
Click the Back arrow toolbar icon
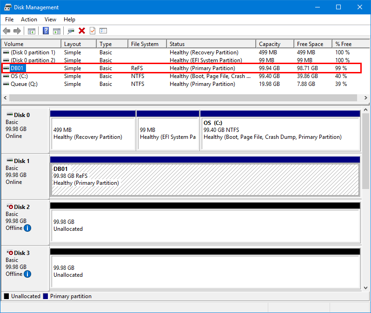(x=7, y=31)
